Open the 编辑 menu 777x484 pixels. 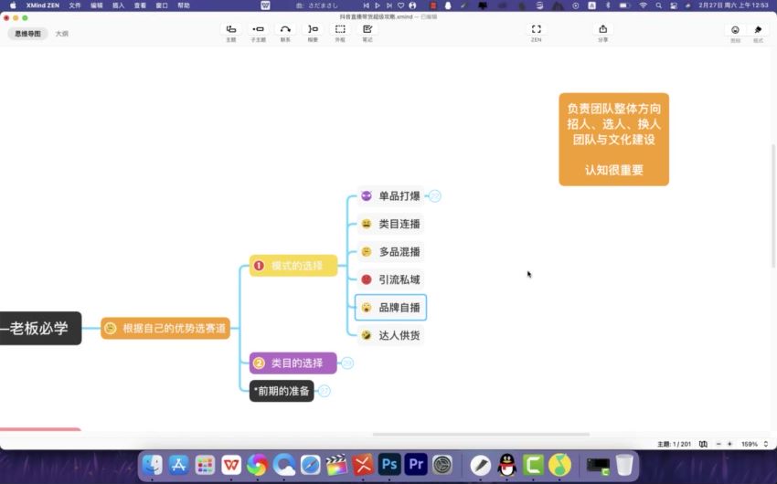point(97,5)
